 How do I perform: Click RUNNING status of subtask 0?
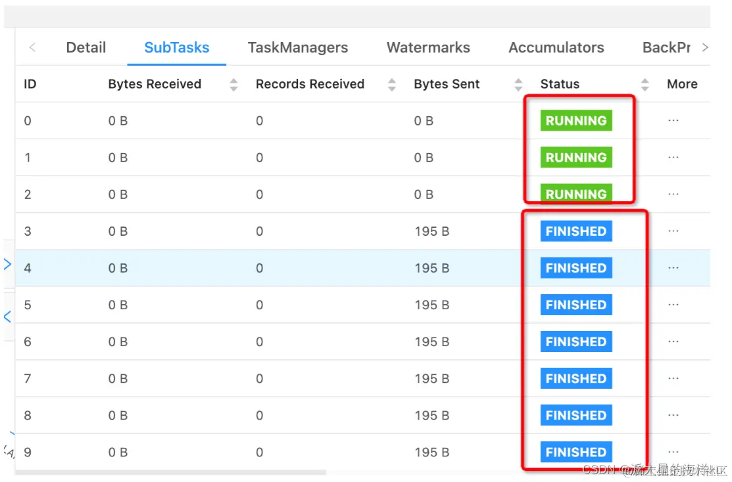click(x=576, y=121)
